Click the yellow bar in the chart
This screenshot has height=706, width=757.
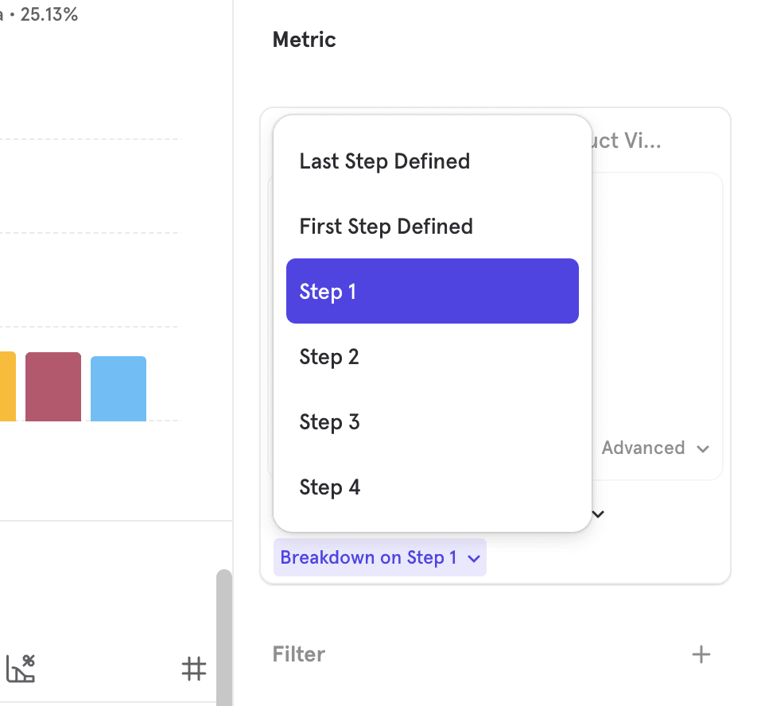pyautogui.click(x=7, y=386)
